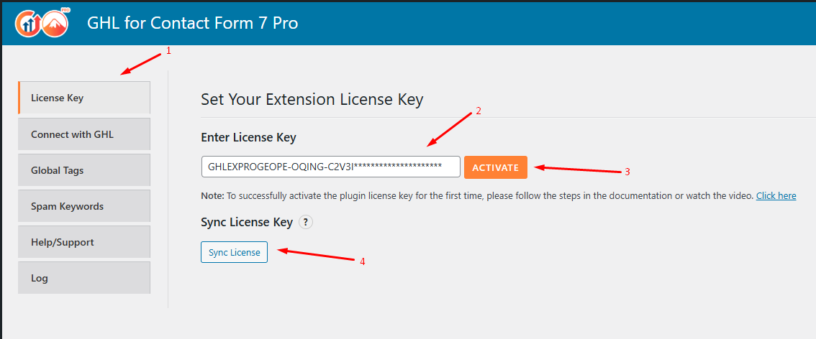
Task: Click the "Set Your Extension License Key" heading
Action: coord(312,99)
